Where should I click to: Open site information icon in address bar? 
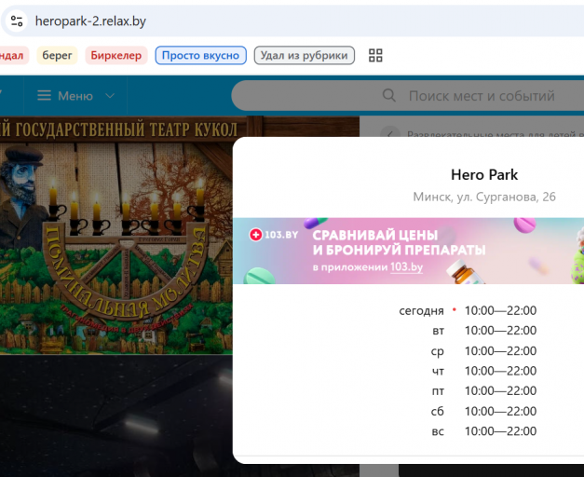click(17, 20)
